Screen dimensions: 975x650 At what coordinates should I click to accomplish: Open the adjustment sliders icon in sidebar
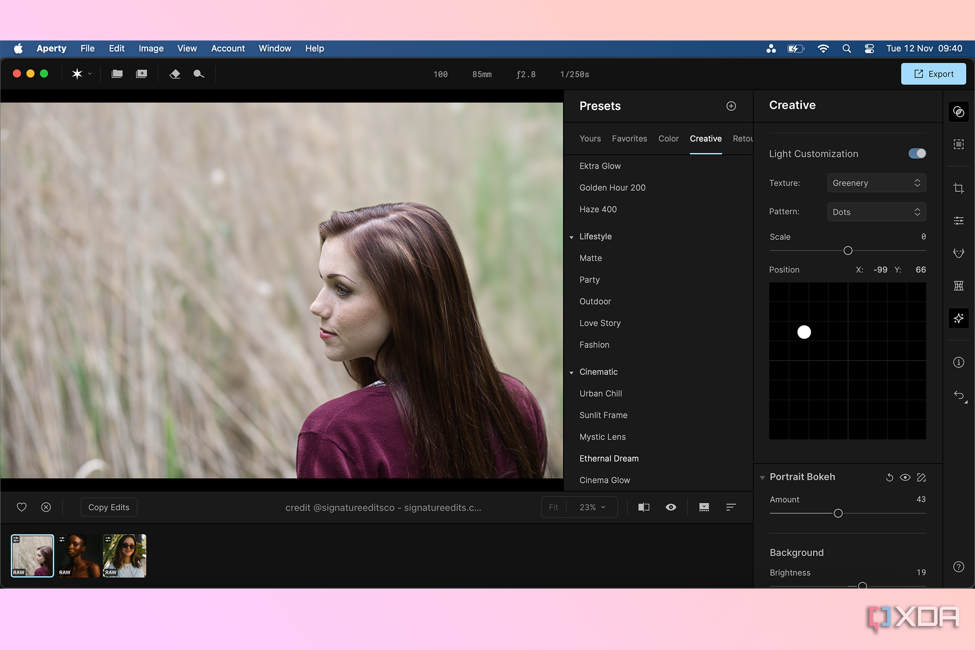958,221
